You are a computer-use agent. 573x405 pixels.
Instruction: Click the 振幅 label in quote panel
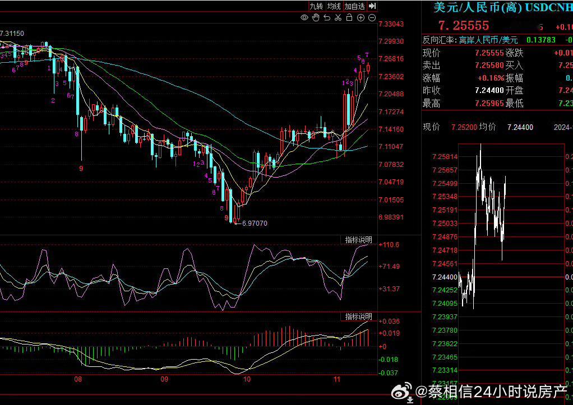515,78
